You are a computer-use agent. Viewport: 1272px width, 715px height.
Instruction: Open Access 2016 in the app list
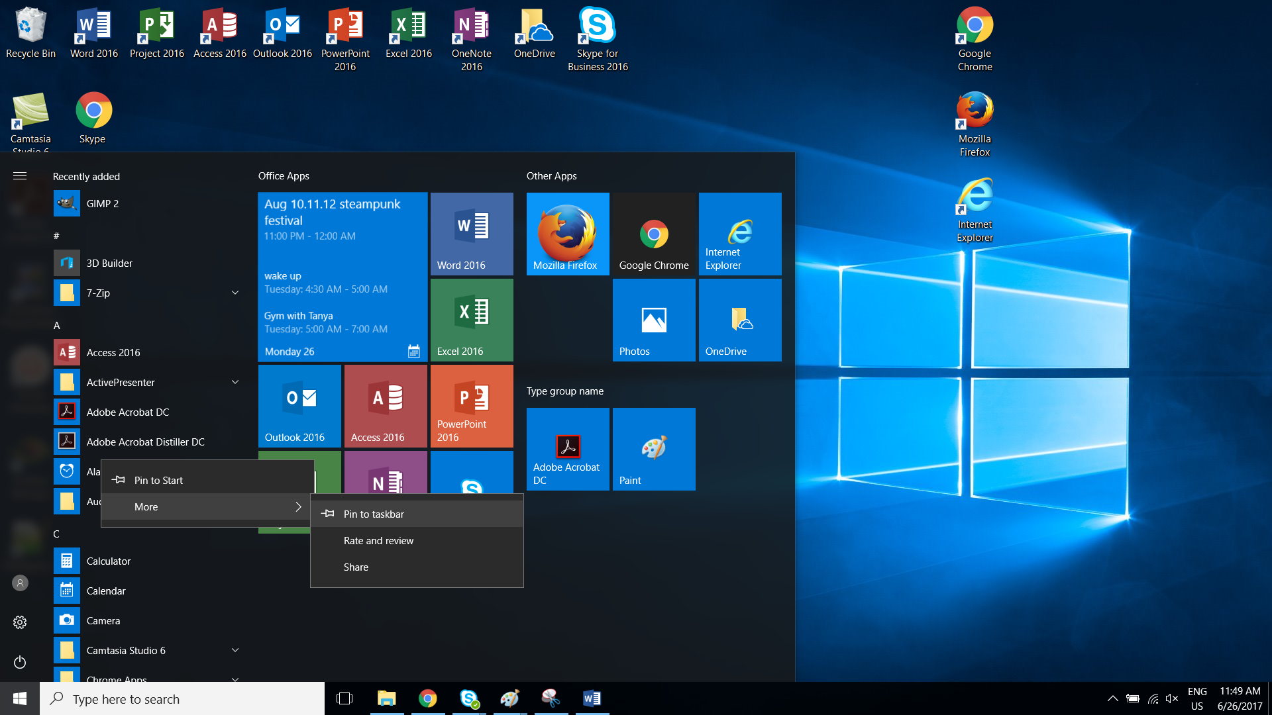[147, 352]
